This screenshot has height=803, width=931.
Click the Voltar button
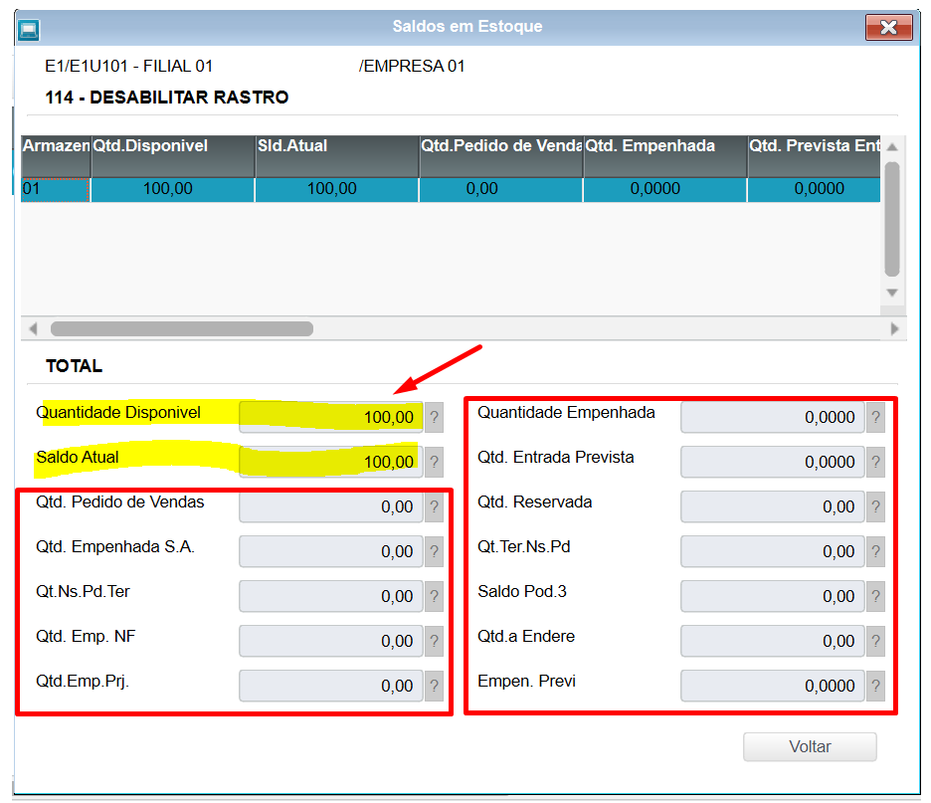click(810, 746)
